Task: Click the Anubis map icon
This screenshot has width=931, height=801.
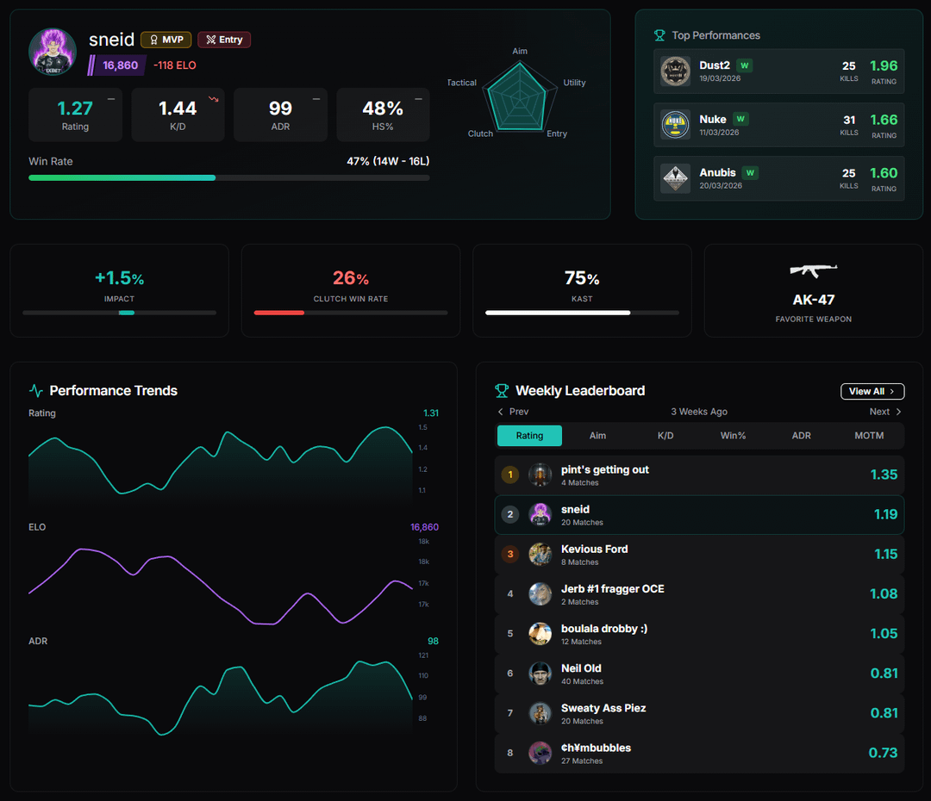Action: click(x=676, y=178)
